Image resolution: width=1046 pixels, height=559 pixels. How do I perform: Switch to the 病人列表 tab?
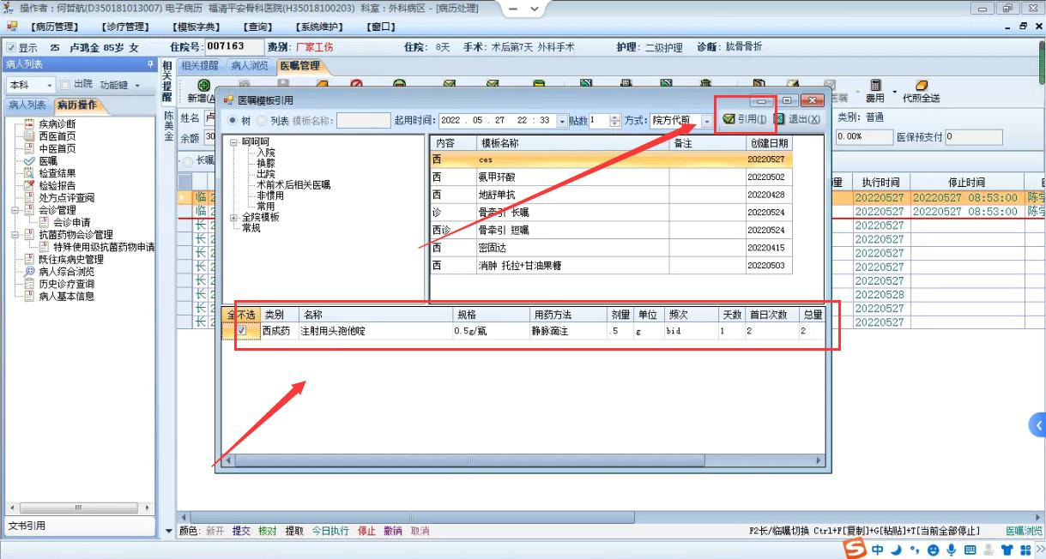[27, 105]
